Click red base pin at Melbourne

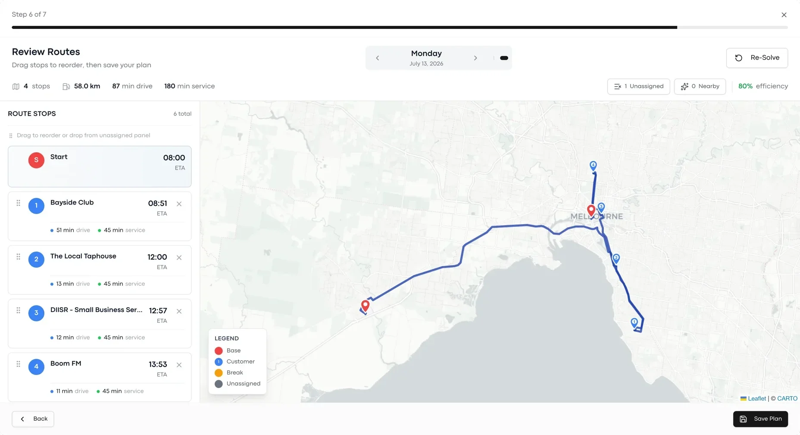591,210
